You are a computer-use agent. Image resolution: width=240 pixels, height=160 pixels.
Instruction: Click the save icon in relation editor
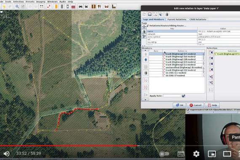[150, 14]
